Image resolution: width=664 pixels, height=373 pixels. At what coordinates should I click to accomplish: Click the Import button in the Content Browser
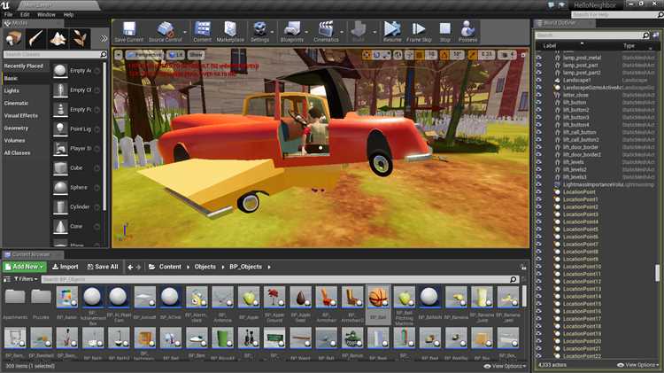(x=66, y=267)
